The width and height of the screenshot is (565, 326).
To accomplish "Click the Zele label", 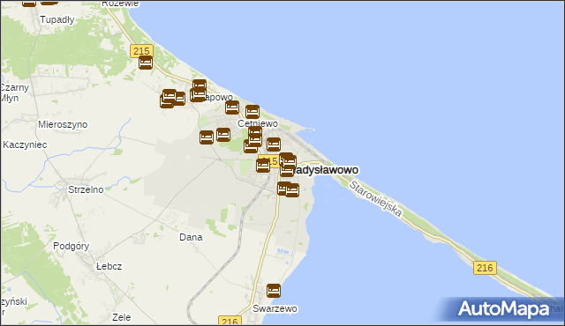I will pyautogui.click(x=122, y=317).
